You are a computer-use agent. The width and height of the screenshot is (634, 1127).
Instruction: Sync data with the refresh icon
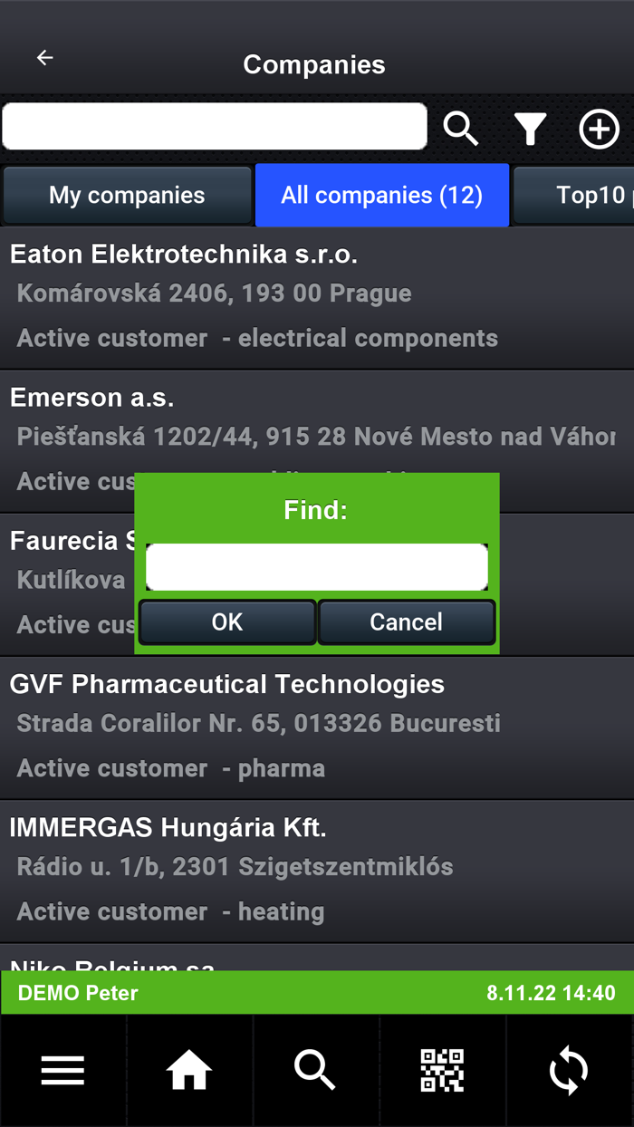[x=569, y=1070]
